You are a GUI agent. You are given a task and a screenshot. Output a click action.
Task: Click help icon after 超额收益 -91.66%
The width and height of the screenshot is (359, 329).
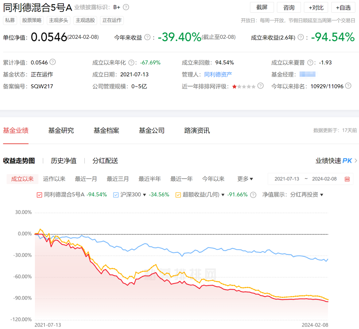[253, 195]
